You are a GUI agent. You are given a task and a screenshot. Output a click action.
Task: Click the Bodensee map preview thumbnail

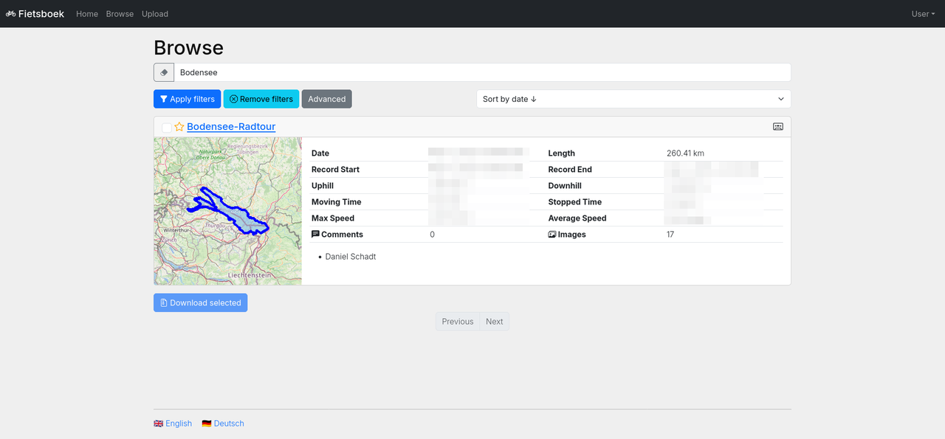pyautogui.click(x=228, y=211)
